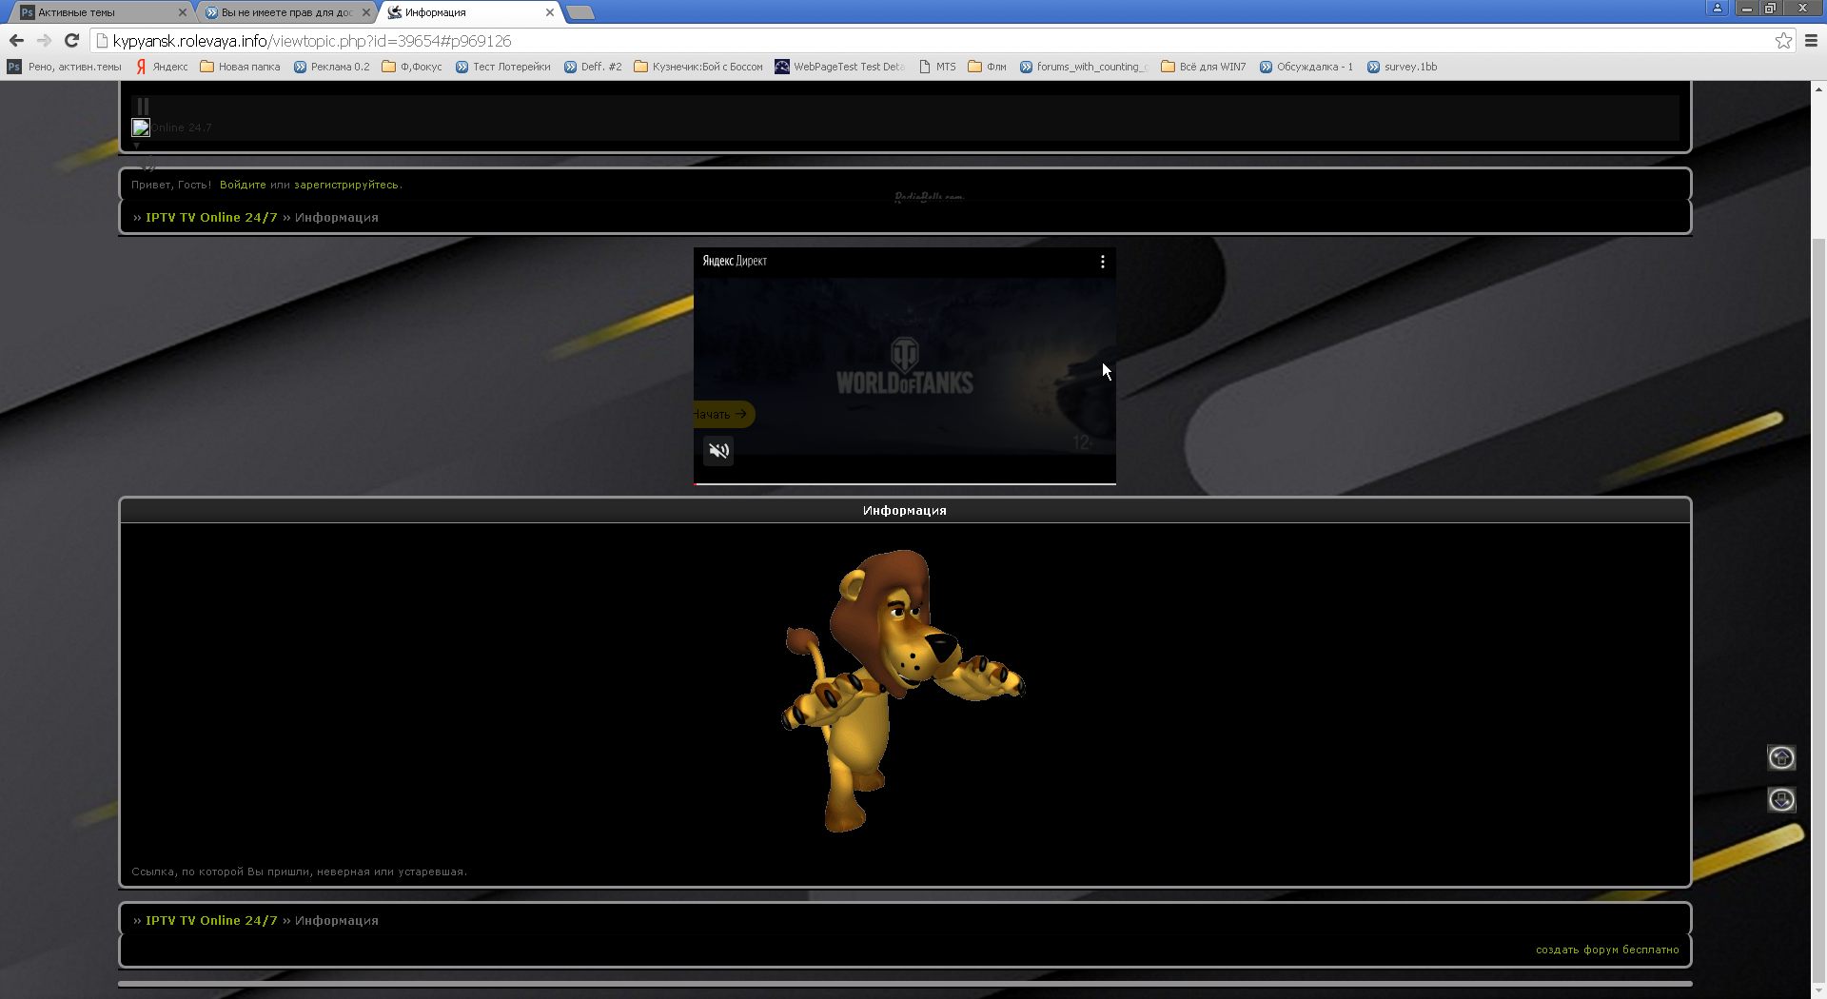Click the World of Tanks ad video
1827x999 pixels.
pos(904,366)
